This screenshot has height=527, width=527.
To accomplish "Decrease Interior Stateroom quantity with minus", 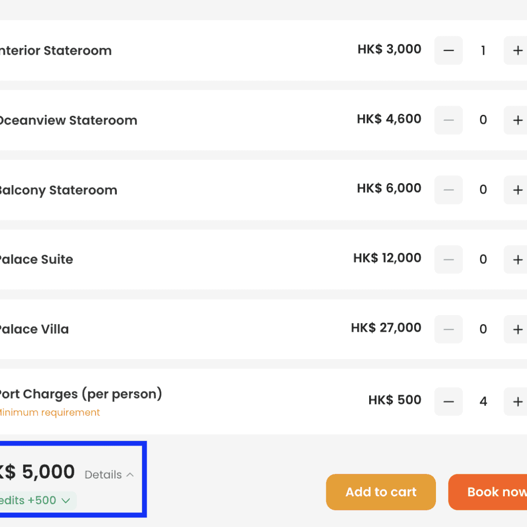I will coord(448,51).
